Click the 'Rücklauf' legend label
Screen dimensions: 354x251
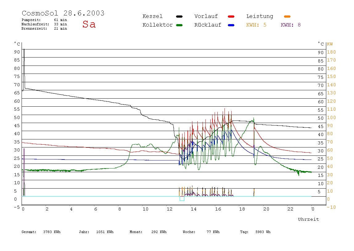pyautogui.click(x=208, y=25)
